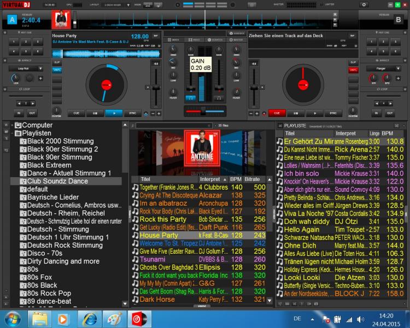This screenshot has height=328, width=410.
Task: Enable SLIP mode on deck B
Action: coord(353,63)
